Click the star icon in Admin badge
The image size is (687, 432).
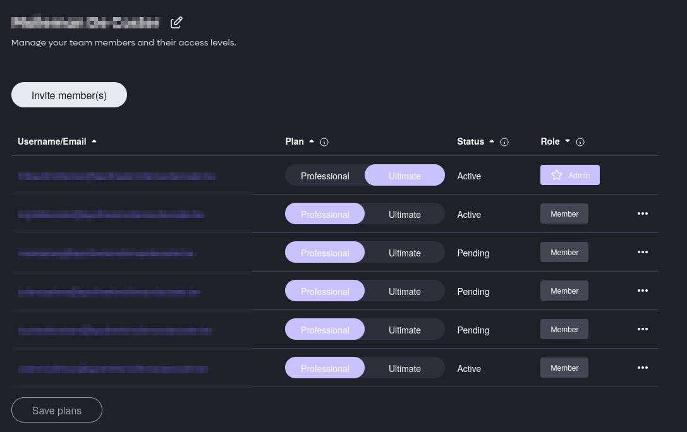point(557,175)
